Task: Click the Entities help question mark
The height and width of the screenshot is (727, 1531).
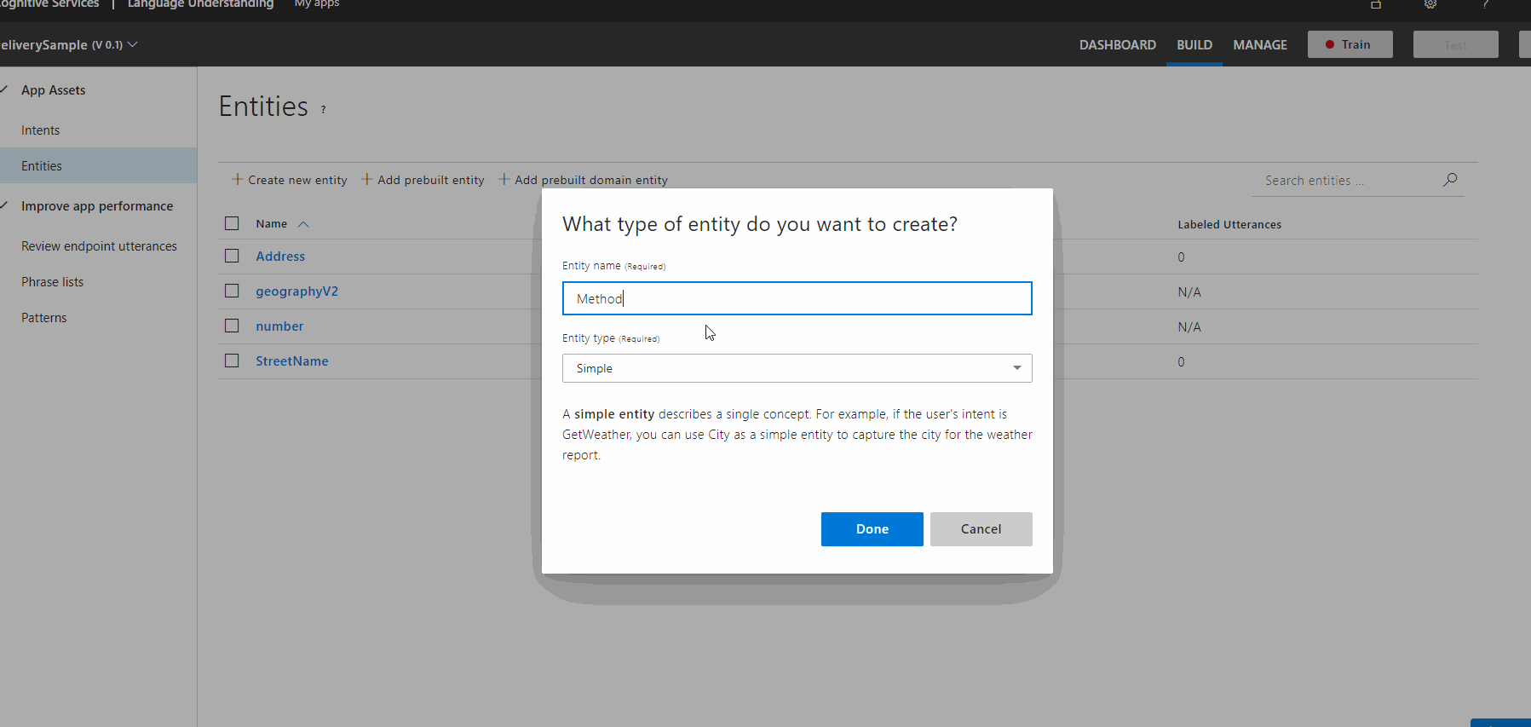Action: pos(324,109)
